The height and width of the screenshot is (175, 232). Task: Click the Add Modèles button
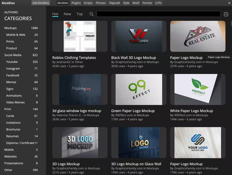(x=41, y=3)
